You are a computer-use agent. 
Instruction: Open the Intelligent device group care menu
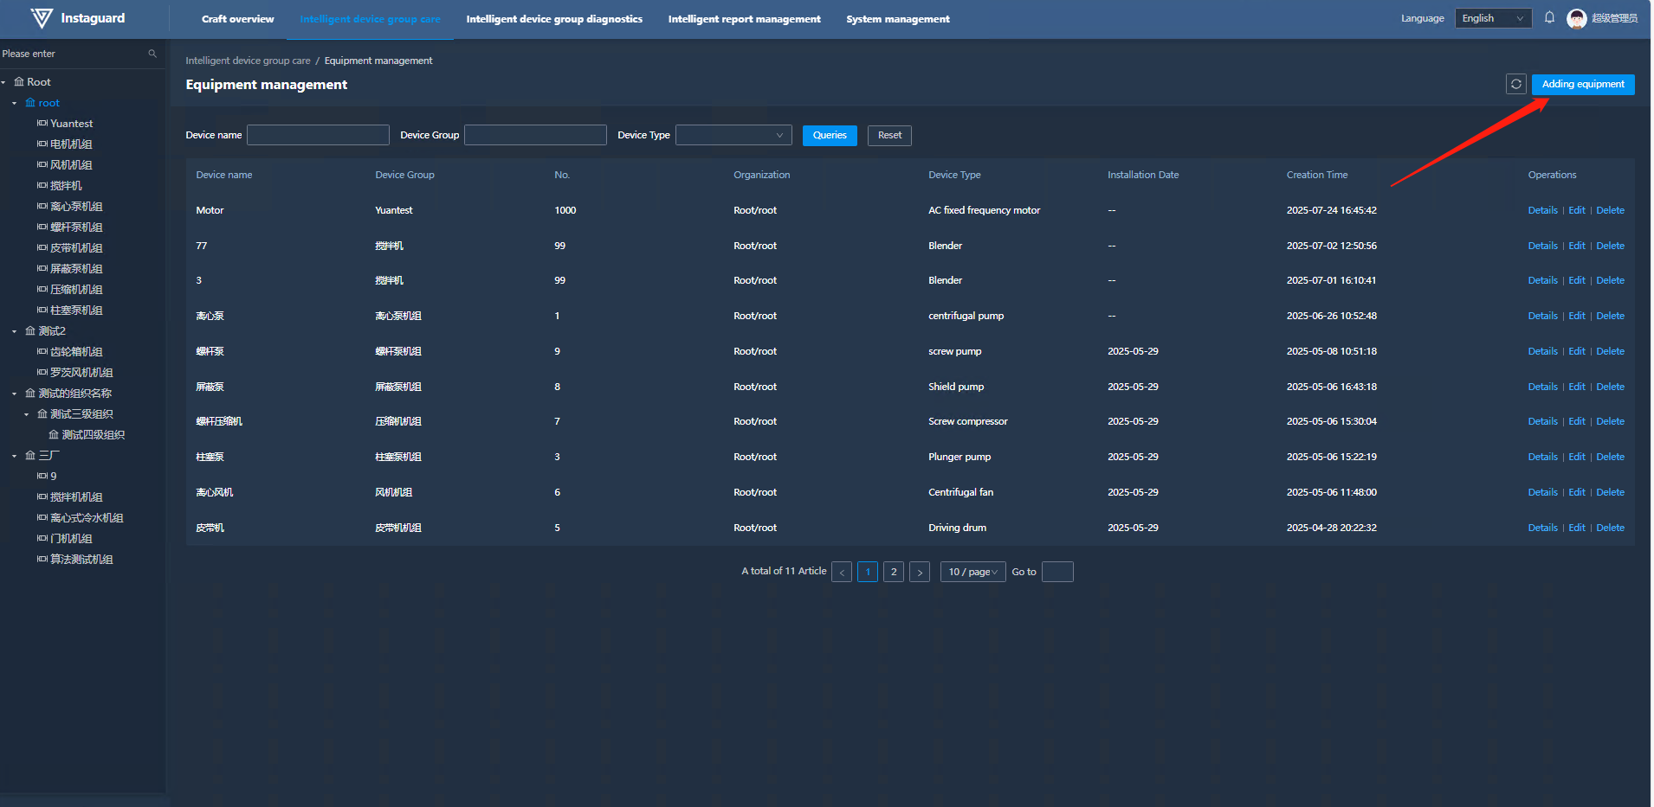(370, 19)
